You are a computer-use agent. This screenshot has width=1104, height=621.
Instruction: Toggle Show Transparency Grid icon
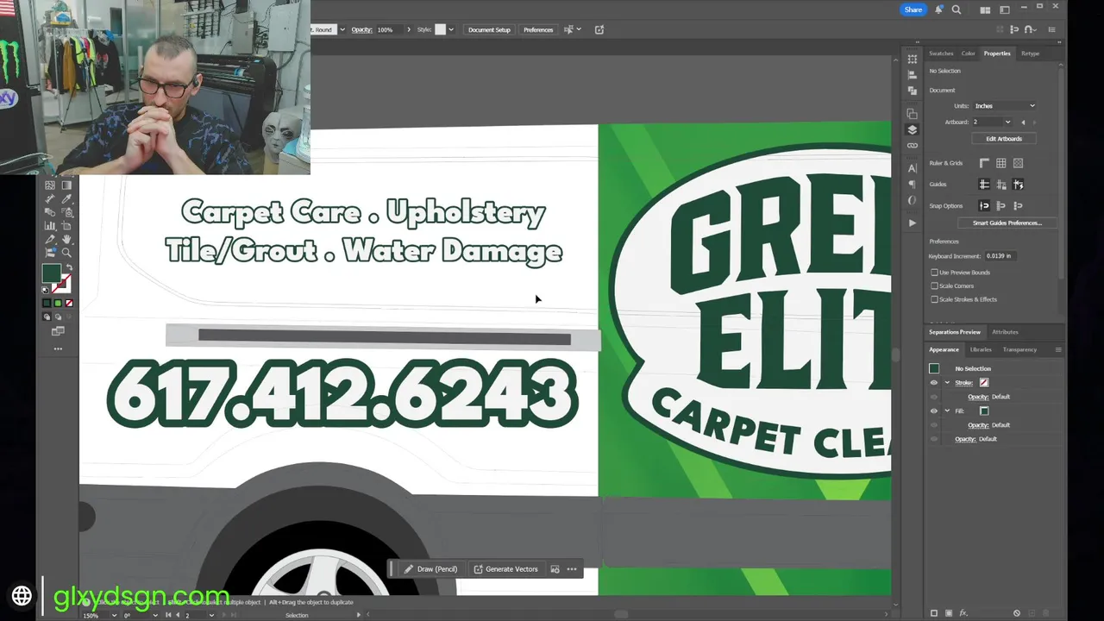(x=1018, y=163)
